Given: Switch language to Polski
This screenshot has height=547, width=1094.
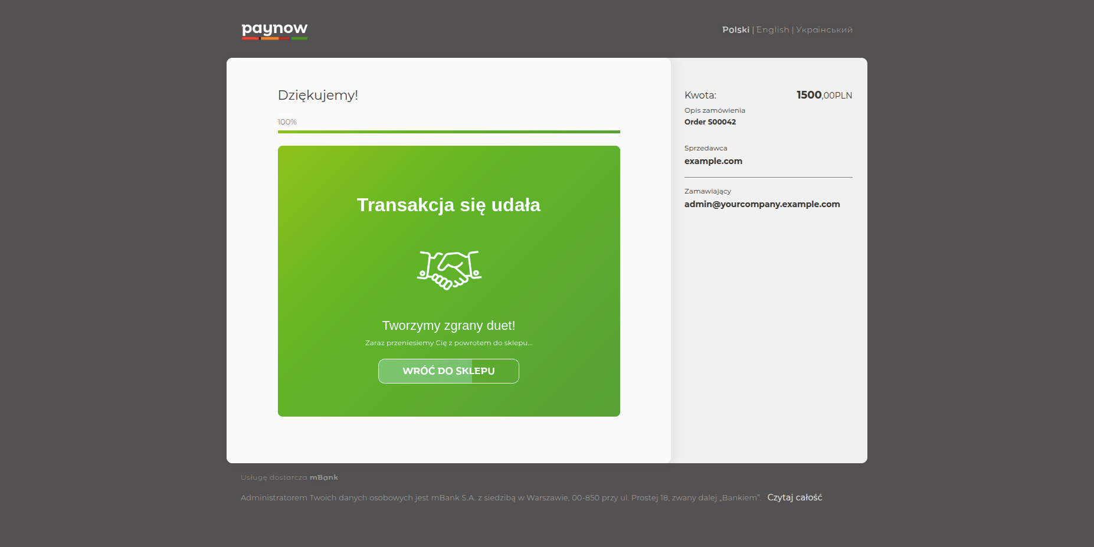Looking at the screenshot, I should [x=736, y=30].
